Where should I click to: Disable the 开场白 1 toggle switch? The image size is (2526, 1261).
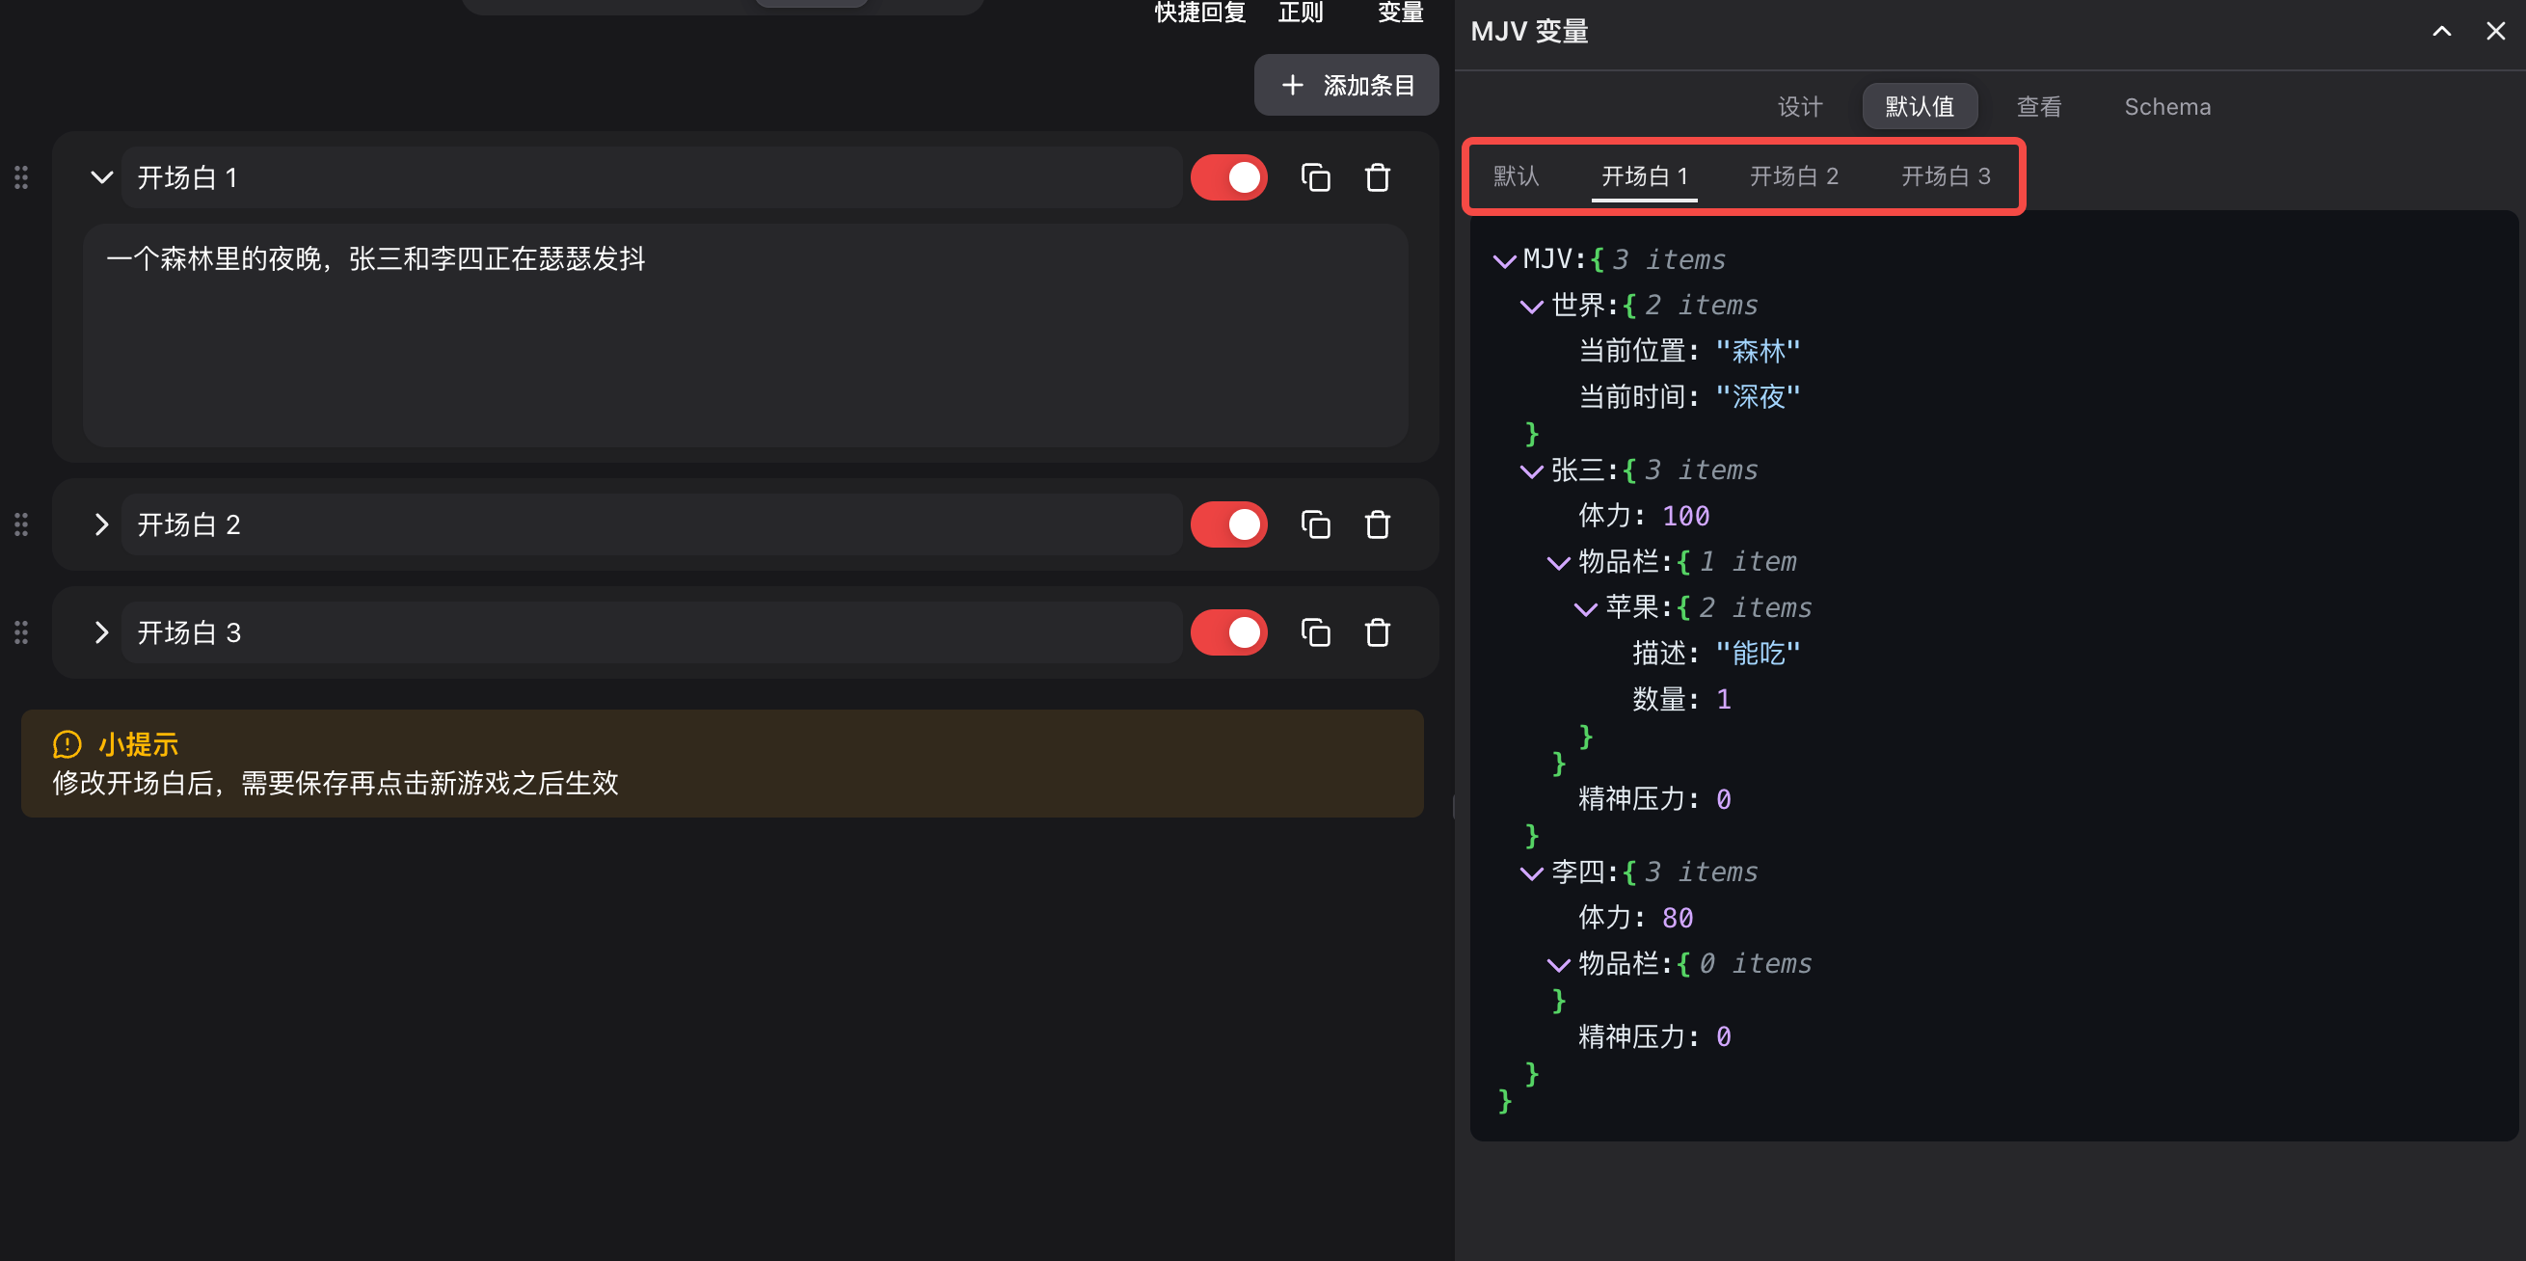pos(1228,177)
